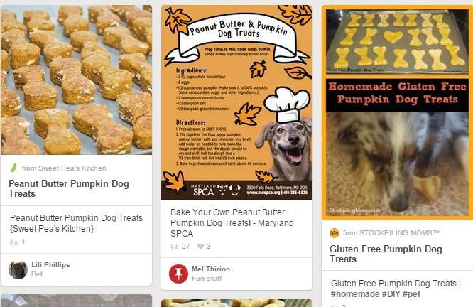Viewport: 473px width, 307px height.
Task: Open the Maryland SPCA recipe infographic pin
Action: (x=236, y=102)
